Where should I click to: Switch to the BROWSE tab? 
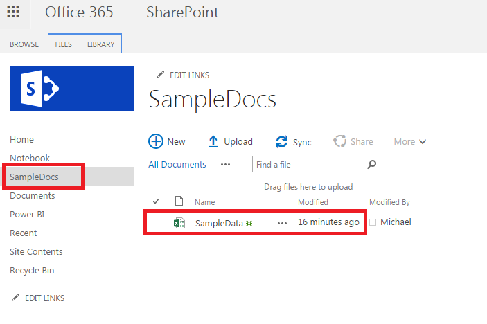click(24, 44)
